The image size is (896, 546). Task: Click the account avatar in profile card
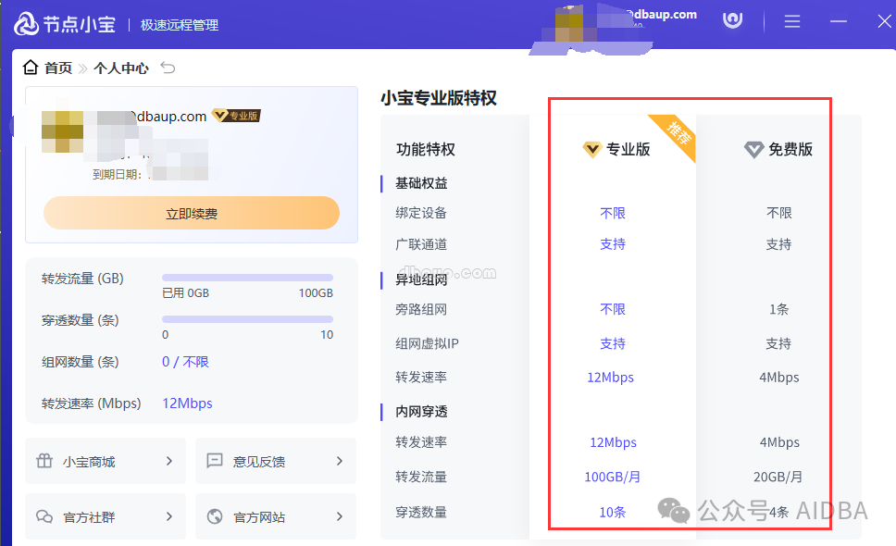pyautogui.click(x=62, y=131)
